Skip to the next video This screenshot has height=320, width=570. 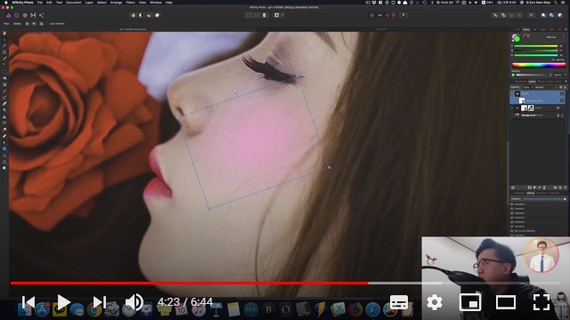tap(99, 302)
